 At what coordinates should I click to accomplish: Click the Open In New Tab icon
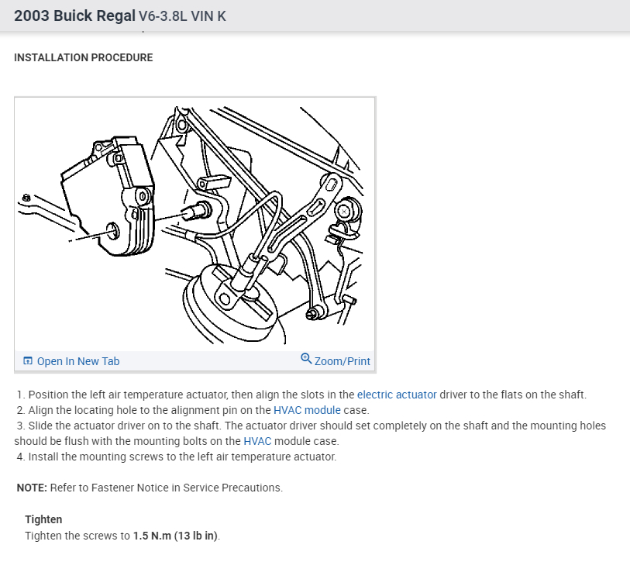pos(28,361)
